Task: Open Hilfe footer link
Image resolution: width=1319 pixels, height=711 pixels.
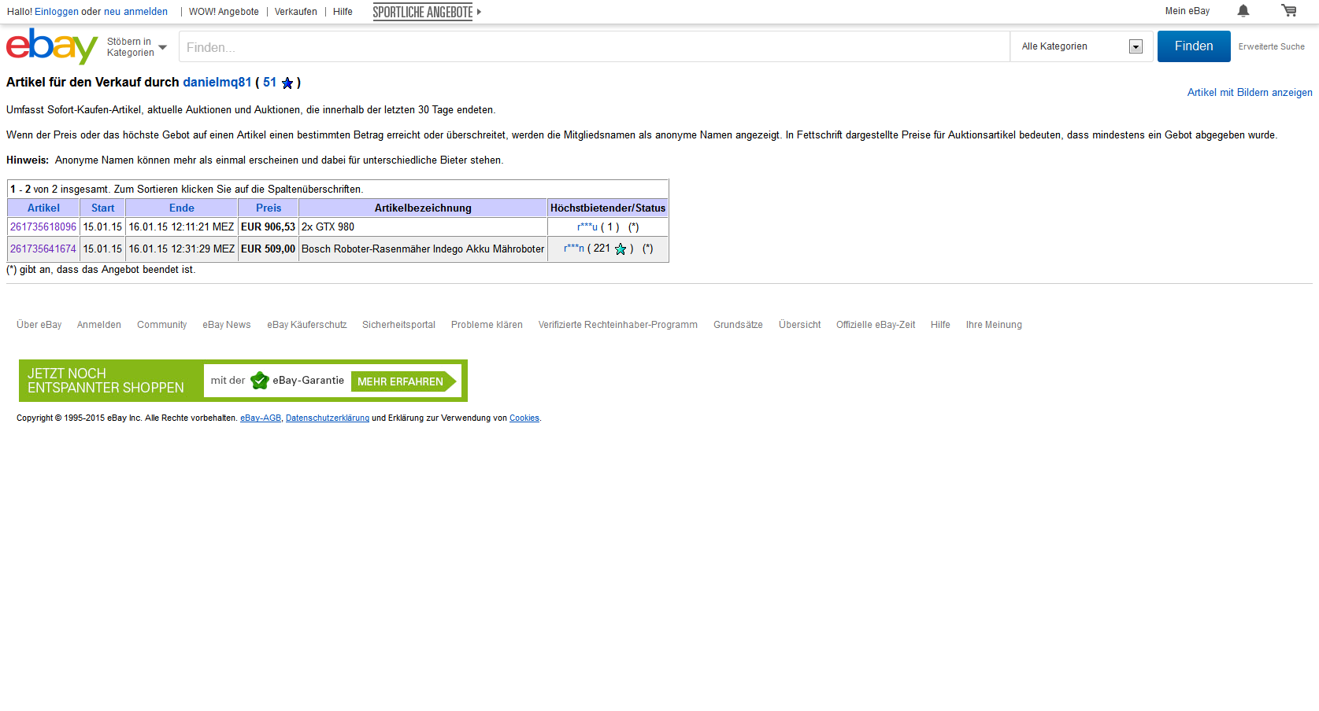Action: click(940, 325)
